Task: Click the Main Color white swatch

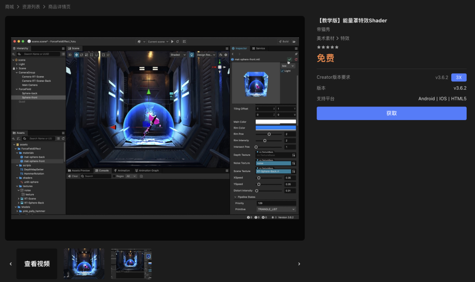Action: (276, 122)
